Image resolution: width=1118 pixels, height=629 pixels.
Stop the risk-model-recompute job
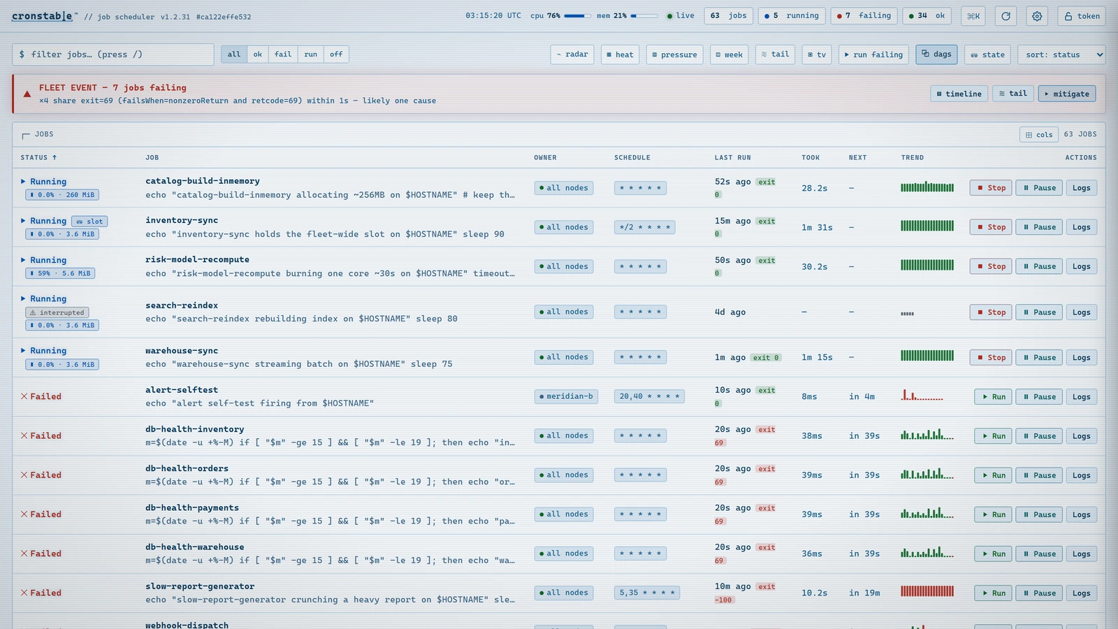coord(991,266)
